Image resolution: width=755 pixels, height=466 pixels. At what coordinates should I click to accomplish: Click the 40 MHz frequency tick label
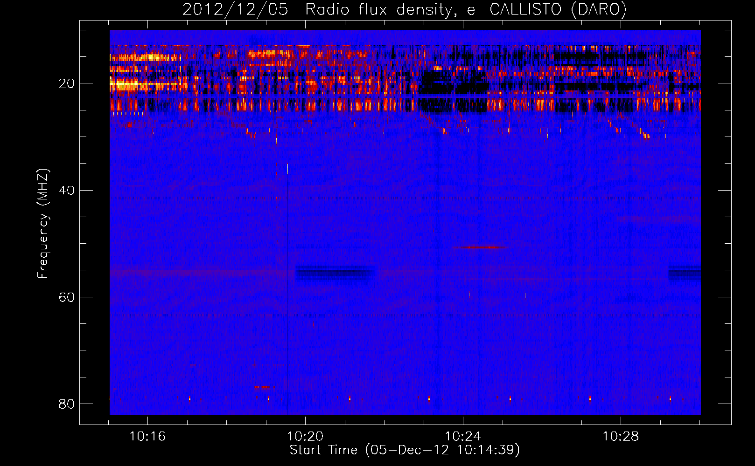(x=67, y=191)
